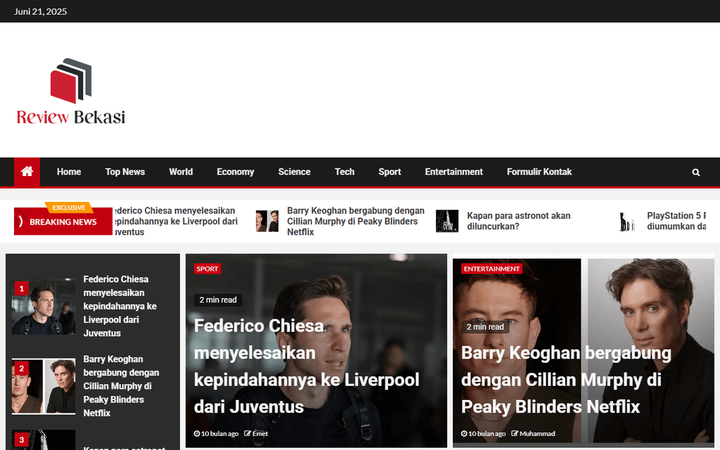Go to the Entertainment section
Viewport: 720px width, 450px height.
[x=454, y=172]
